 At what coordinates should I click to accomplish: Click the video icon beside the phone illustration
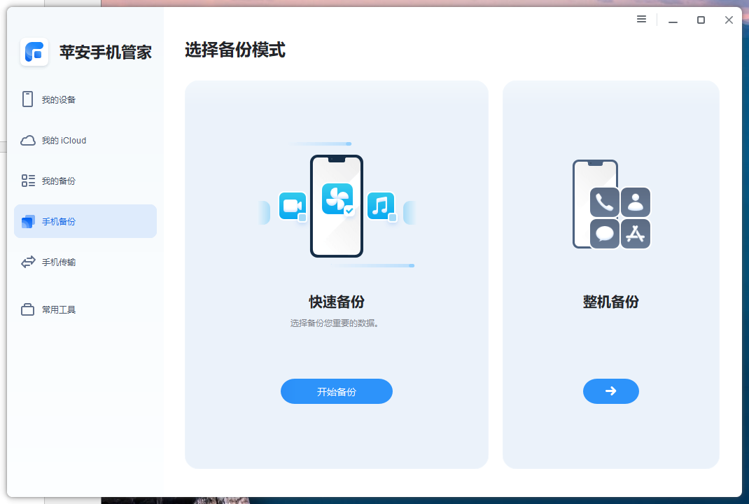pyautogui.click(x=293, y=206)
